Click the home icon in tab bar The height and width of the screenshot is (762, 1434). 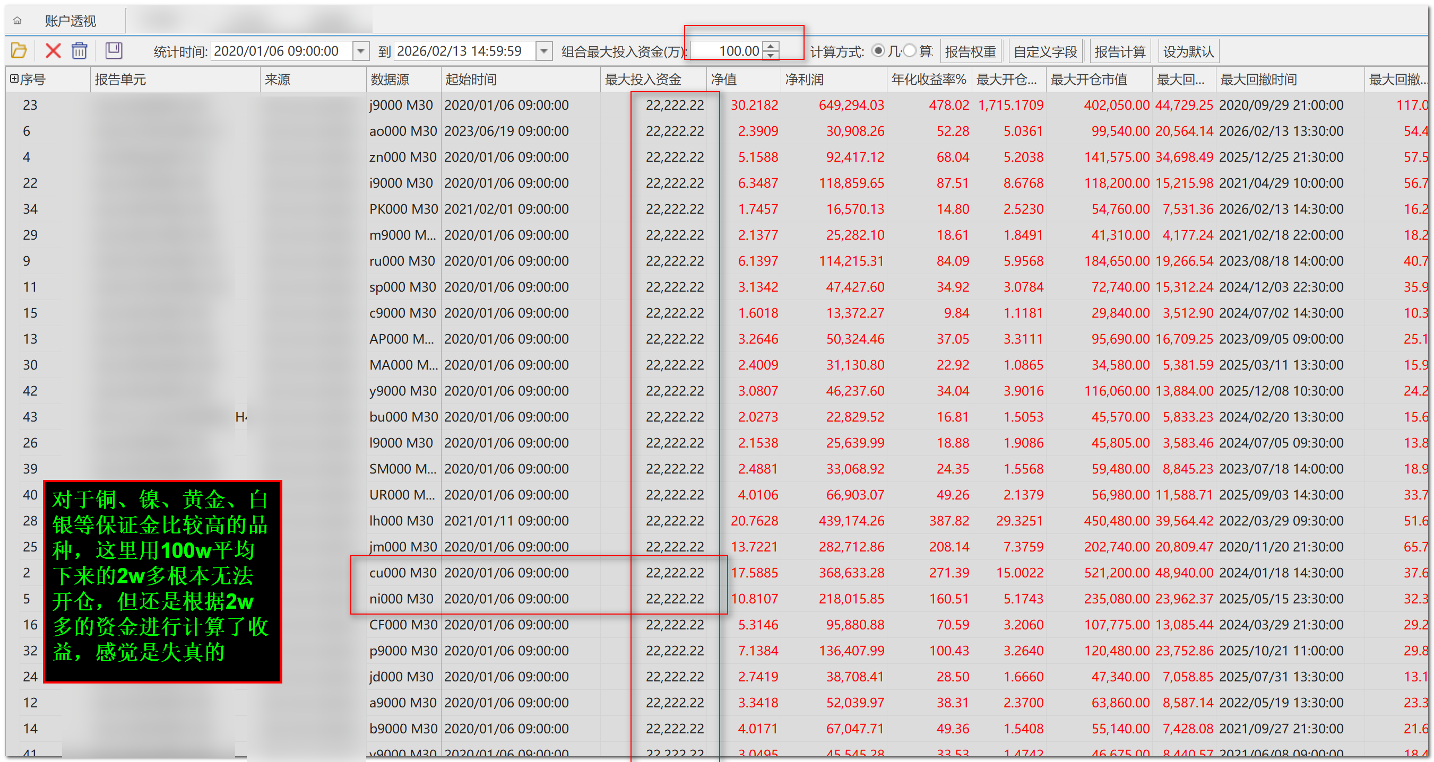(x=18, y=21)
